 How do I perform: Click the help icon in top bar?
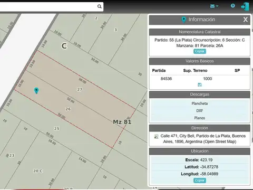[x=233, y=6]
